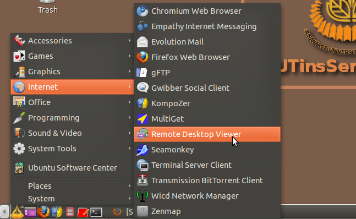Image resolution: width=356 pixels, height=219 pixels.
Task: Expand the Programming submenu arrow
Action: 129,118
